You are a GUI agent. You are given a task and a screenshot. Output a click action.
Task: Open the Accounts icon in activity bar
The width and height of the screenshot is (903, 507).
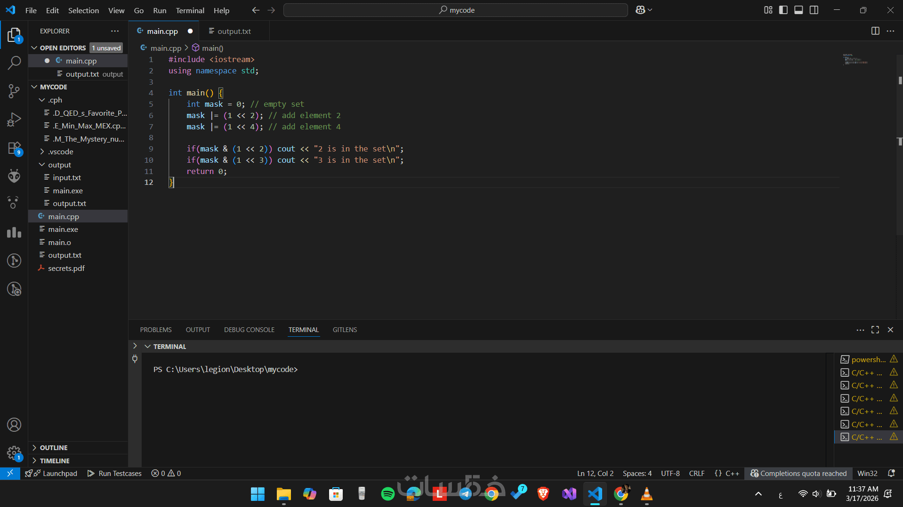(x=14, y=425)
